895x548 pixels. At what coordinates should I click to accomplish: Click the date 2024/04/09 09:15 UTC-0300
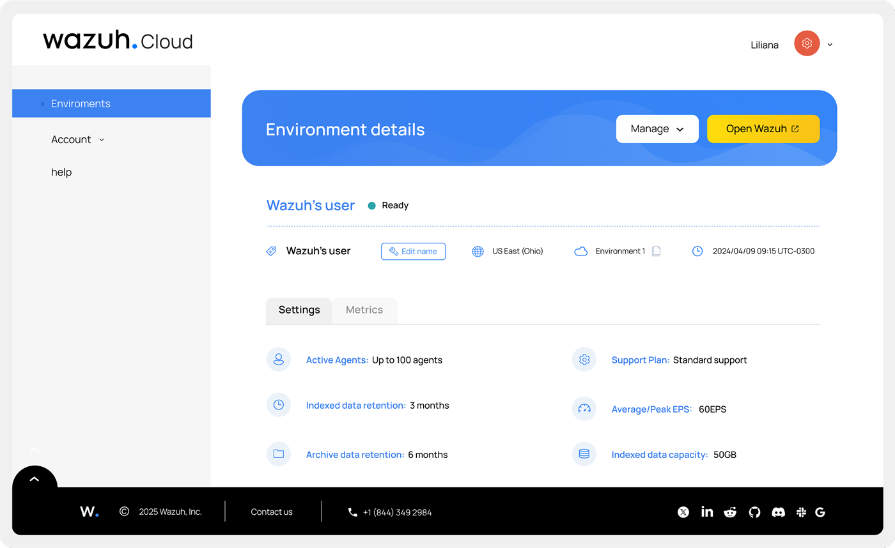coord(764,252)
